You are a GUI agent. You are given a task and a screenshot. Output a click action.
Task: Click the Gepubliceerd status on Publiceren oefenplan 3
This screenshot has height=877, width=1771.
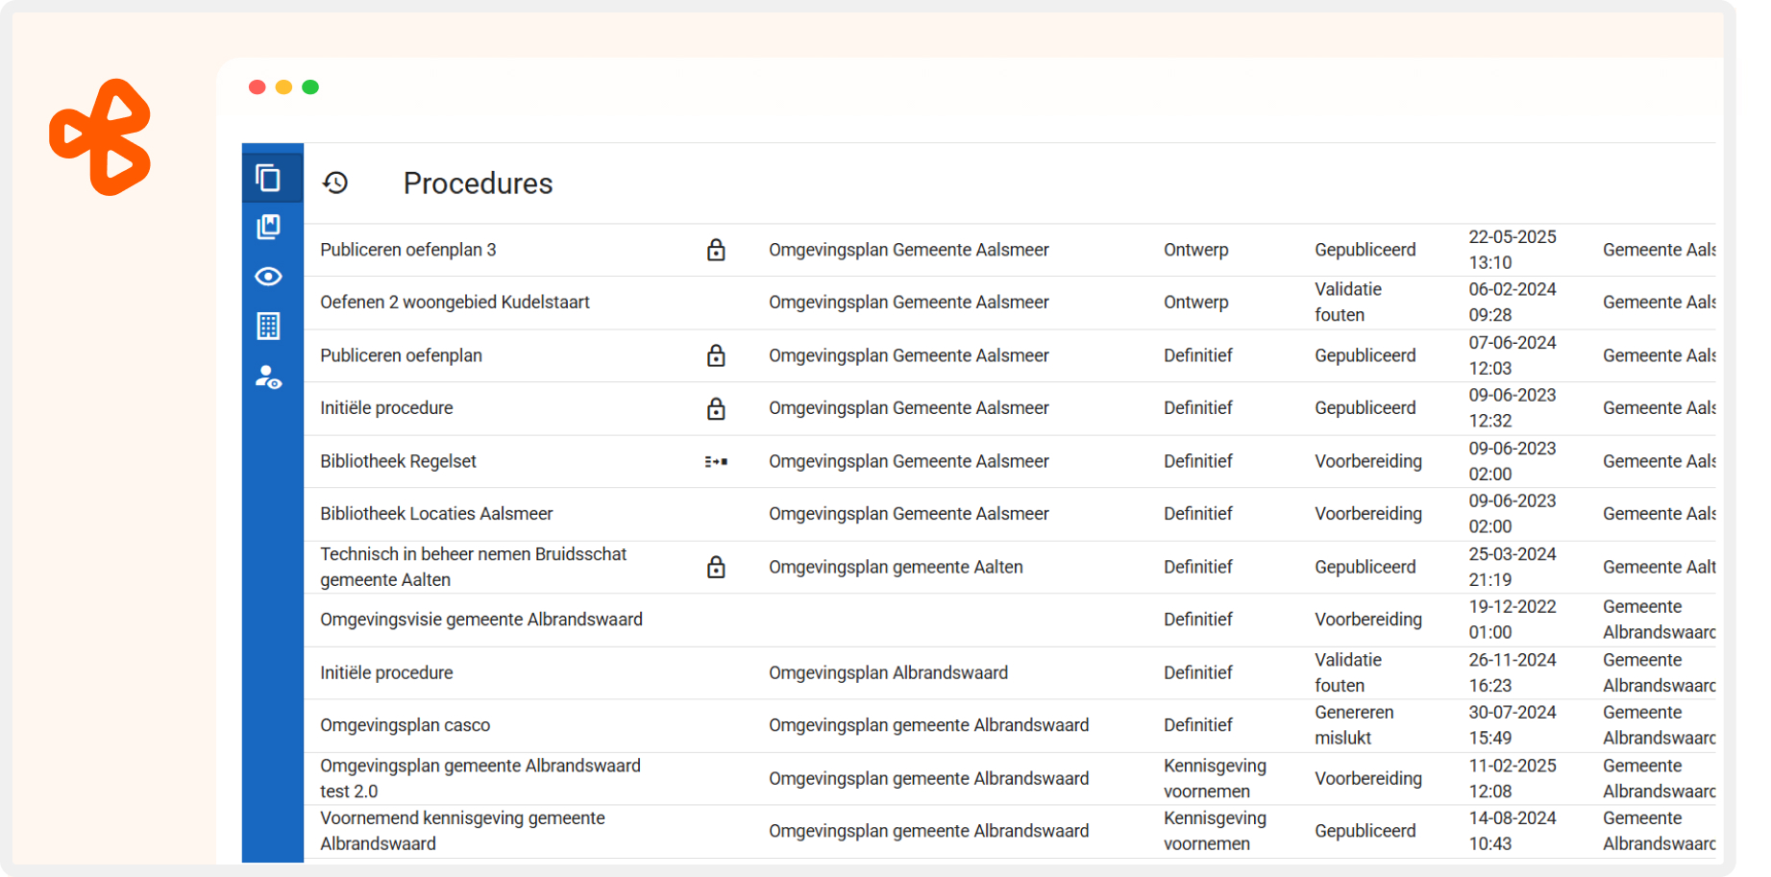point(1365,250)
